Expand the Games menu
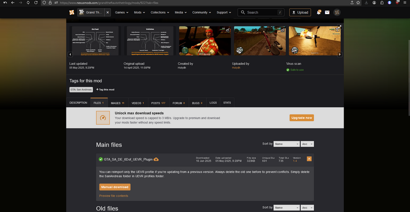This screenshot has height=212, width=410. click(122, 12)
